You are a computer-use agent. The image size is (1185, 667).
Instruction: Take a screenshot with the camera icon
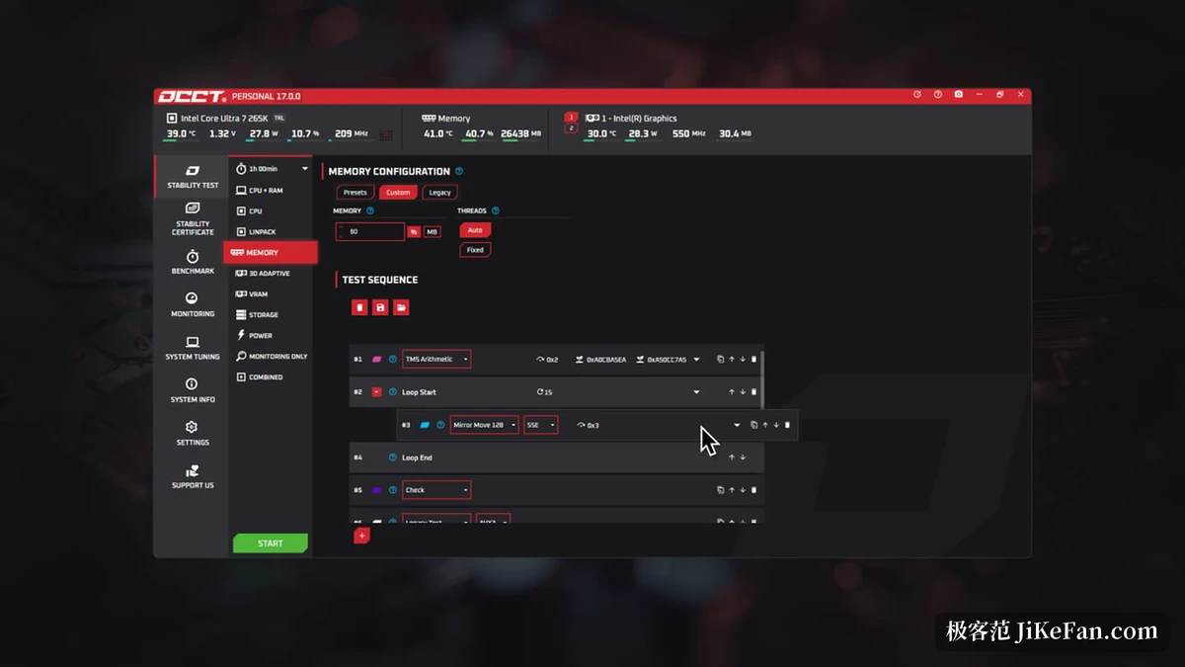click(959, 95)
